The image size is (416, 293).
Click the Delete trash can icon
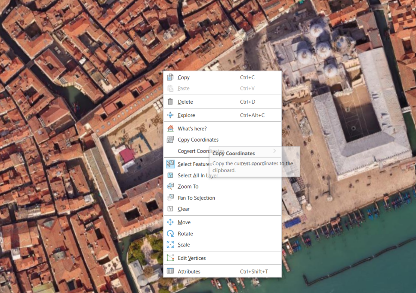tap(170, 102)
